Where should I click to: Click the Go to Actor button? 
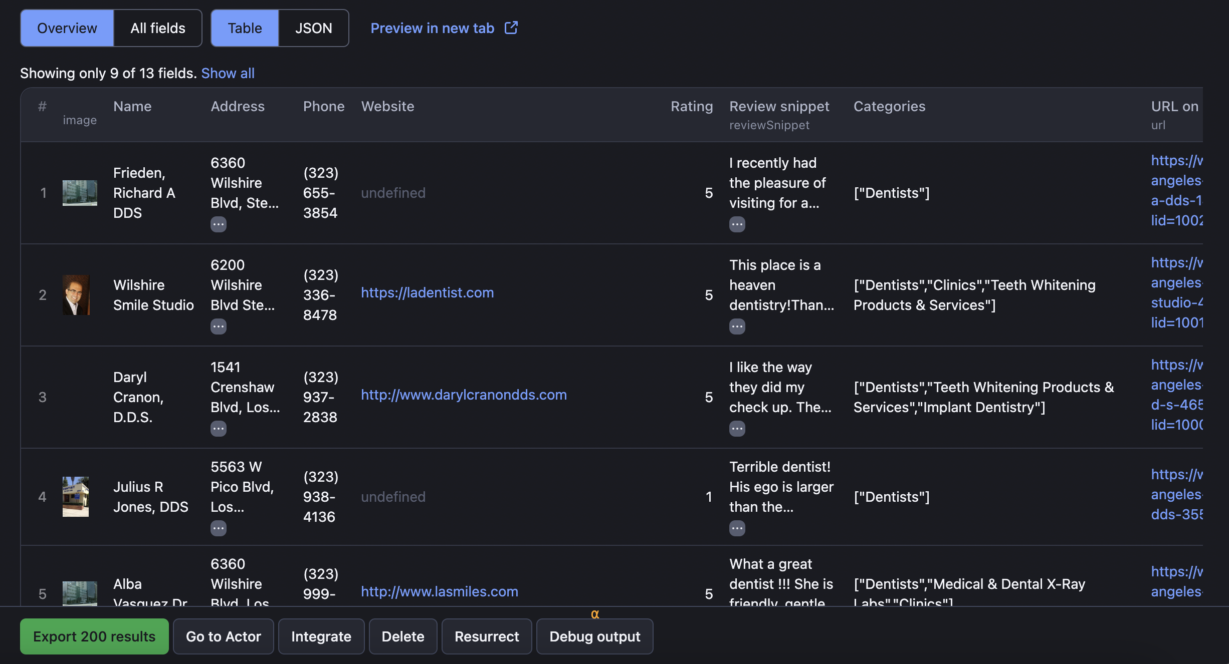pyautogui.click(x=223, y=636)
